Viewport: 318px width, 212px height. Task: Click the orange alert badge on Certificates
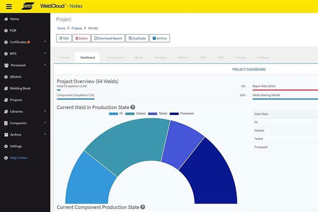tap(29, 42)
